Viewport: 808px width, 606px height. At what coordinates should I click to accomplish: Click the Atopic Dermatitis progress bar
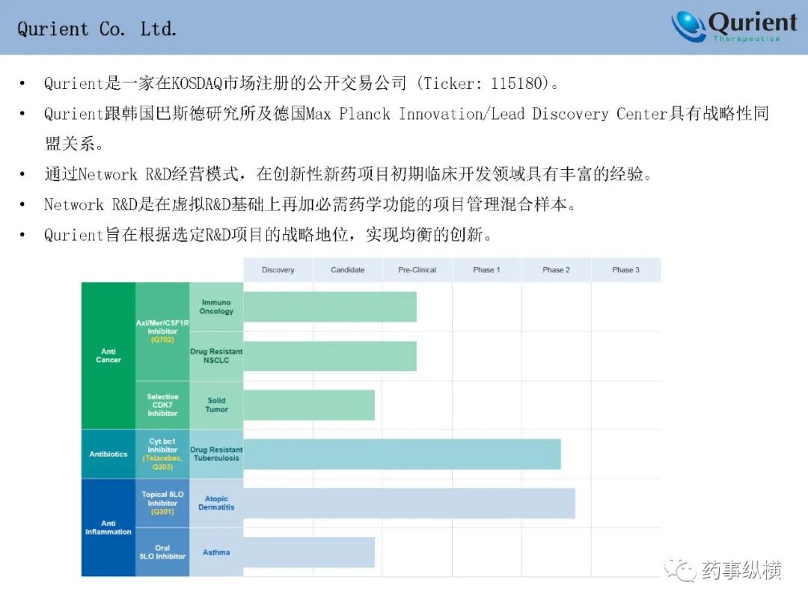pos(409,504)
